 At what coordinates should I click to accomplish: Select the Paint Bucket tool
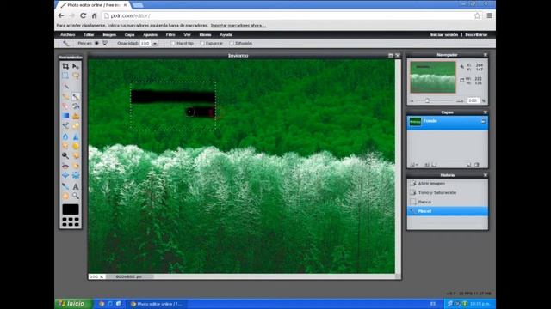coord(76,106)
